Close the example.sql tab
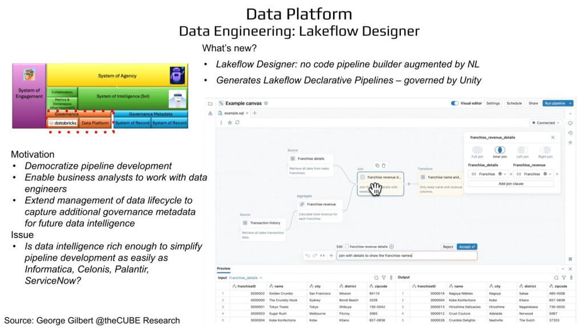This screenshot has height=328, width=584. click(247, 113)
